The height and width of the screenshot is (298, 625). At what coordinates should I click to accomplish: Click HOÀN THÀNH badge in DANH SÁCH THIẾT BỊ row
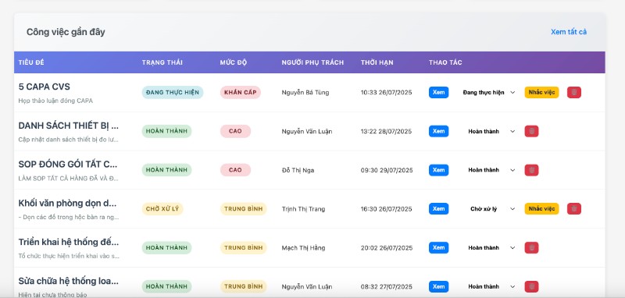(166, 131)
